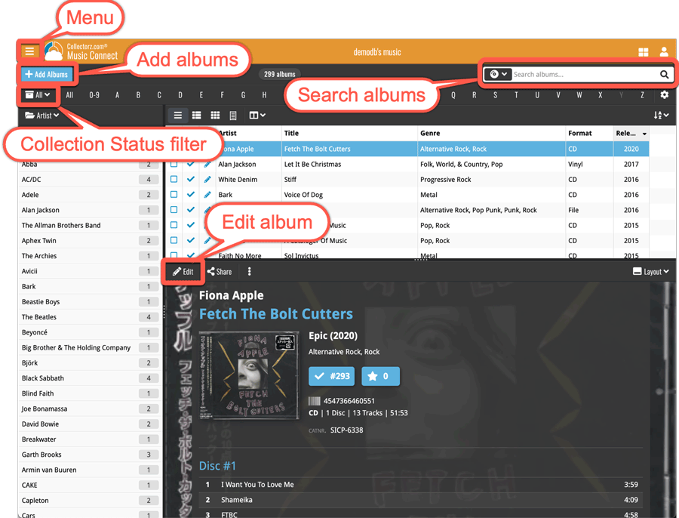Viewport: 679px width, 518px height.
Task: Open the three-dot more options menu
Action: [249, 272]
